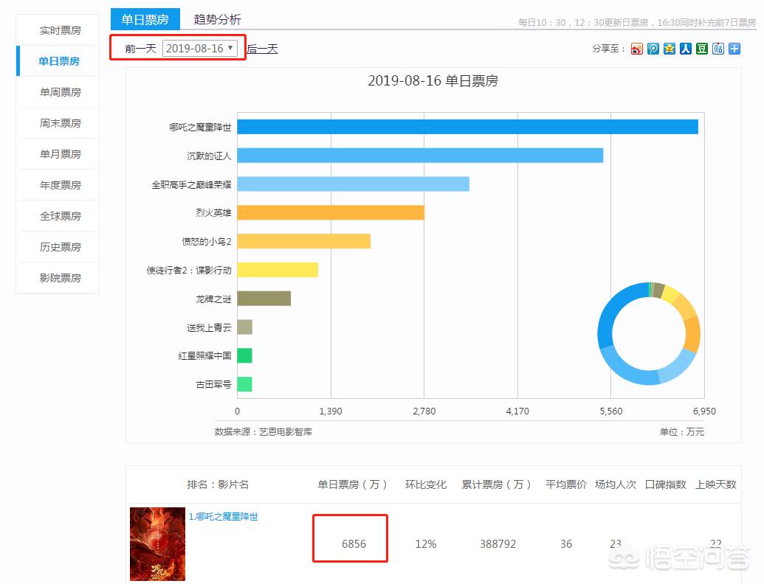Click the 愤怒的小鸟2 chart bar
Image resolution: width=764 pixels, height=584 pixels.
[x=303, y=241]
